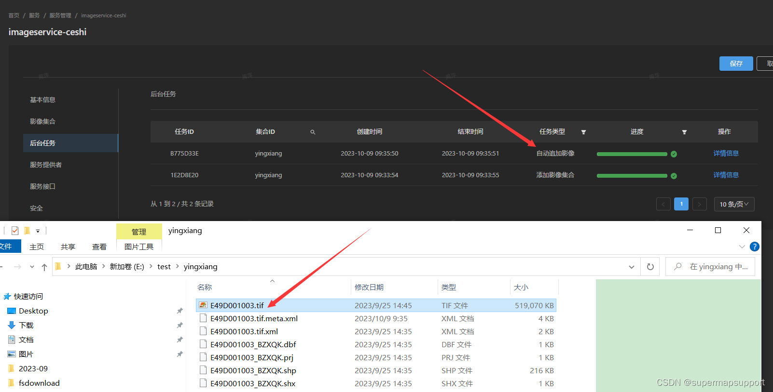The height and width of the screenshot is (392, 773).
Task: Click the E49D001003.tif file icon
Action: point(203,305)
